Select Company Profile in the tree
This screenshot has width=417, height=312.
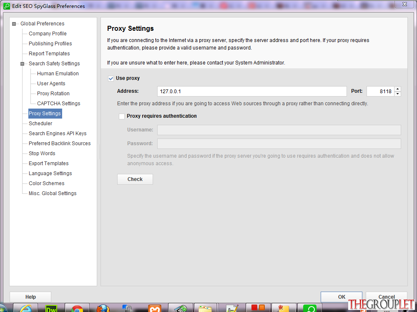click(x=48, y=34)
